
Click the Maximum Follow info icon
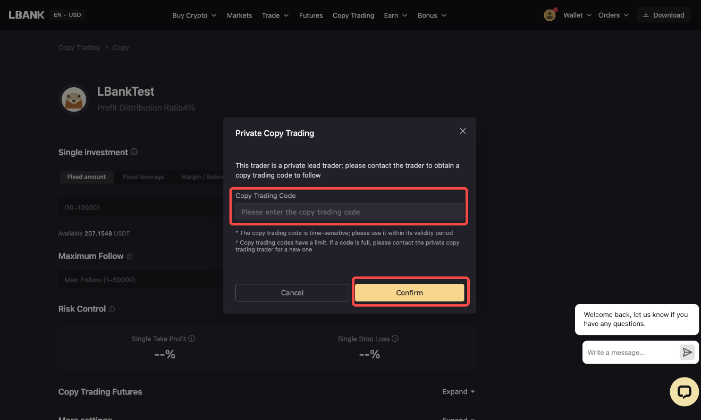coord(129,256)
